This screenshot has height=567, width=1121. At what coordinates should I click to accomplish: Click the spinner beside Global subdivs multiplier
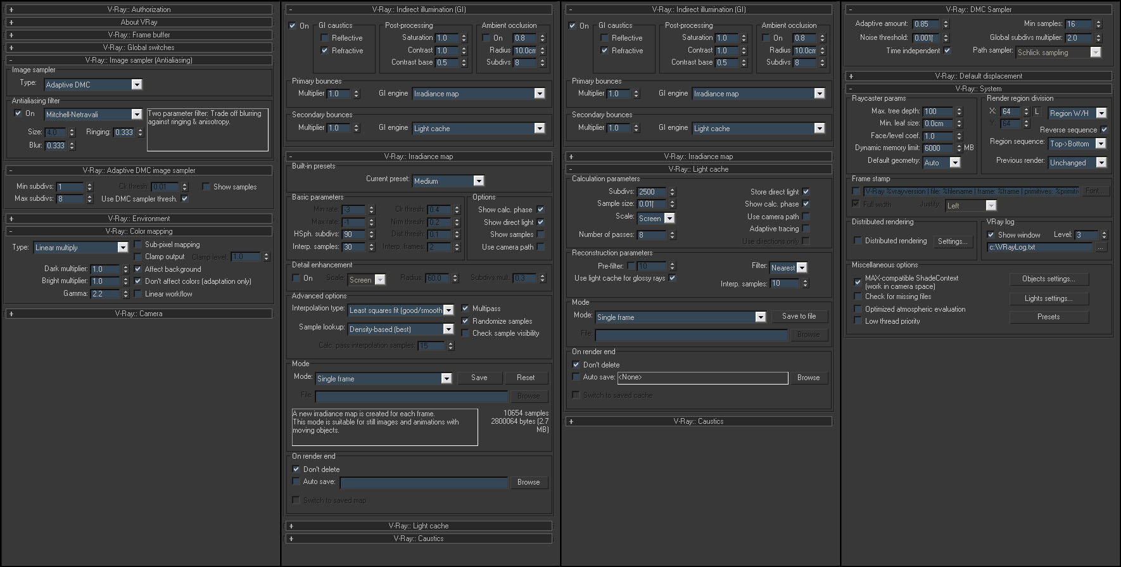pyautogui.click(x=1098, y=38)
